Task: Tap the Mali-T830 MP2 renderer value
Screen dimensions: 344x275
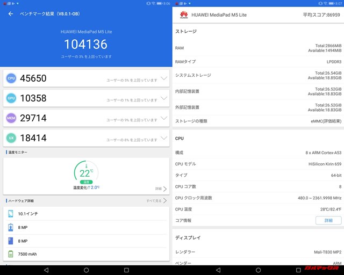Action: point(327,252)
